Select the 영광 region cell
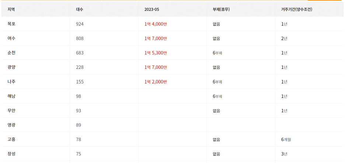Image resolution: width=345 pixels, height=163 pixels. (11, 125)
